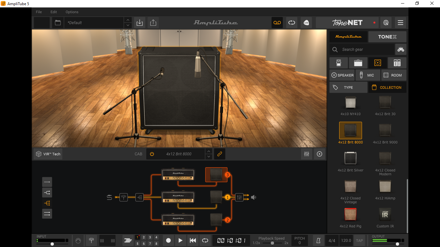Image resolution: width=440 pixels, height=247 pixels.
Task: Click the VIR Tech button
Action: pos(48,154)
